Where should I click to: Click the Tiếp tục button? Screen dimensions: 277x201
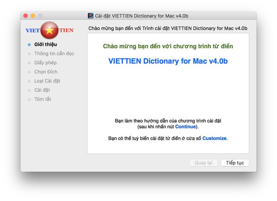click(x=235, y=163)
